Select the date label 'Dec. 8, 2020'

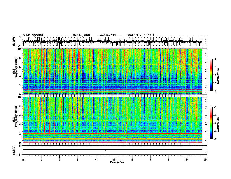tap(81, 35)
